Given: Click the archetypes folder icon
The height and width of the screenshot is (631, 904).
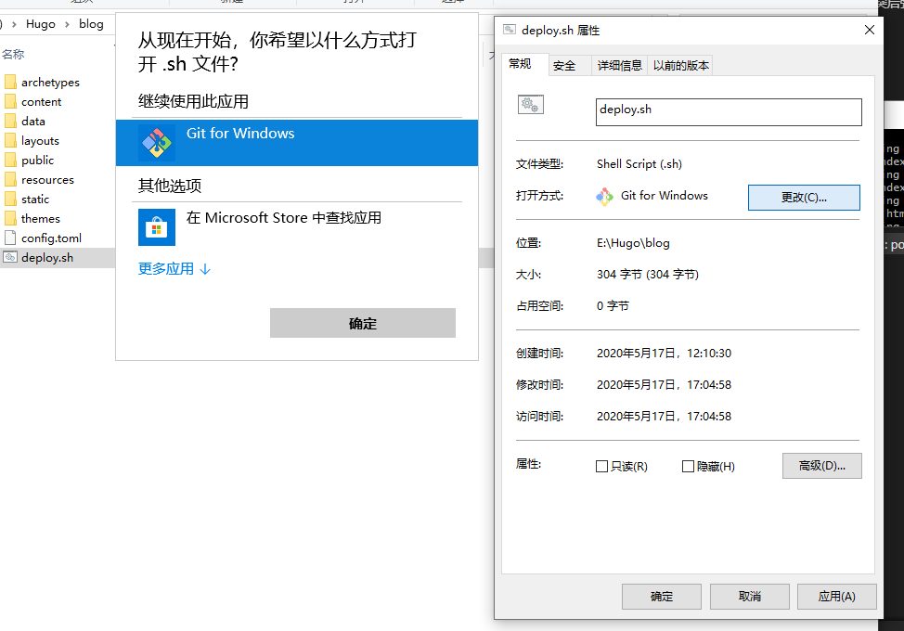Looking at the screenshot, I should point(10,82).
